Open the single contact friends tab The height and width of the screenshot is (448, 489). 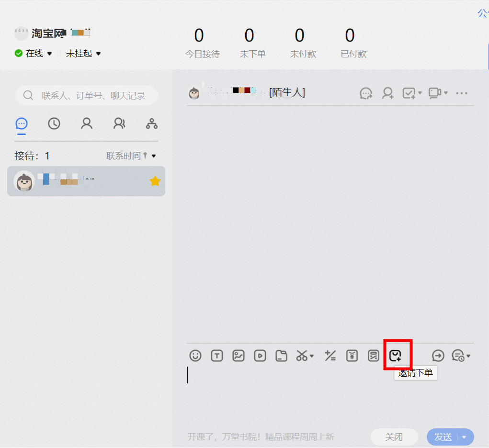tap(87, 124)
